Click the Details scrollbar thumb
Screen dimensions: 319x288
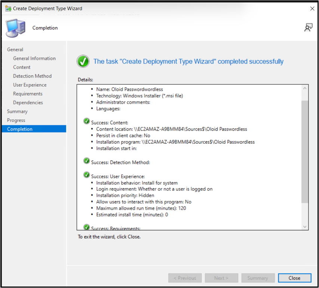coord(304,151)
